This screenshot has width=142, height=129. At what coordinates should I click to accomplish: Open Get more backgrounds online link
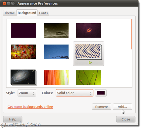30,107
